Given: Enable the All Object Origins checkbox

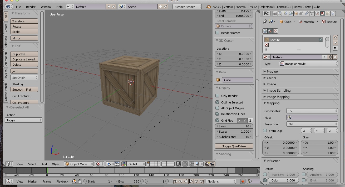Looking at the screenshot, I should tap(217, 108).
